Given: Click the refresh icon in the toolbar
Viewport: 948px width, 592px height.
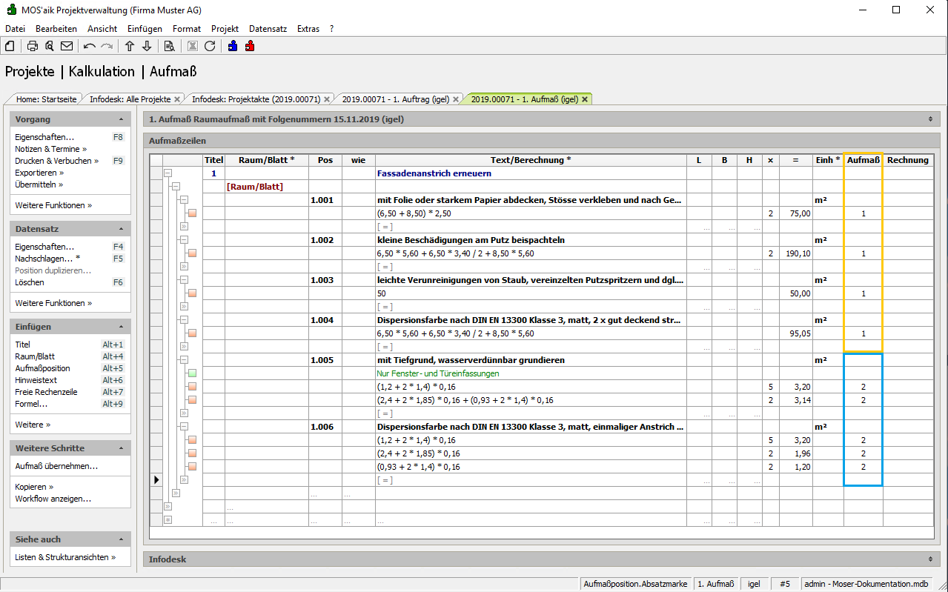Looking at the screenshot, I should click(210, 46).
